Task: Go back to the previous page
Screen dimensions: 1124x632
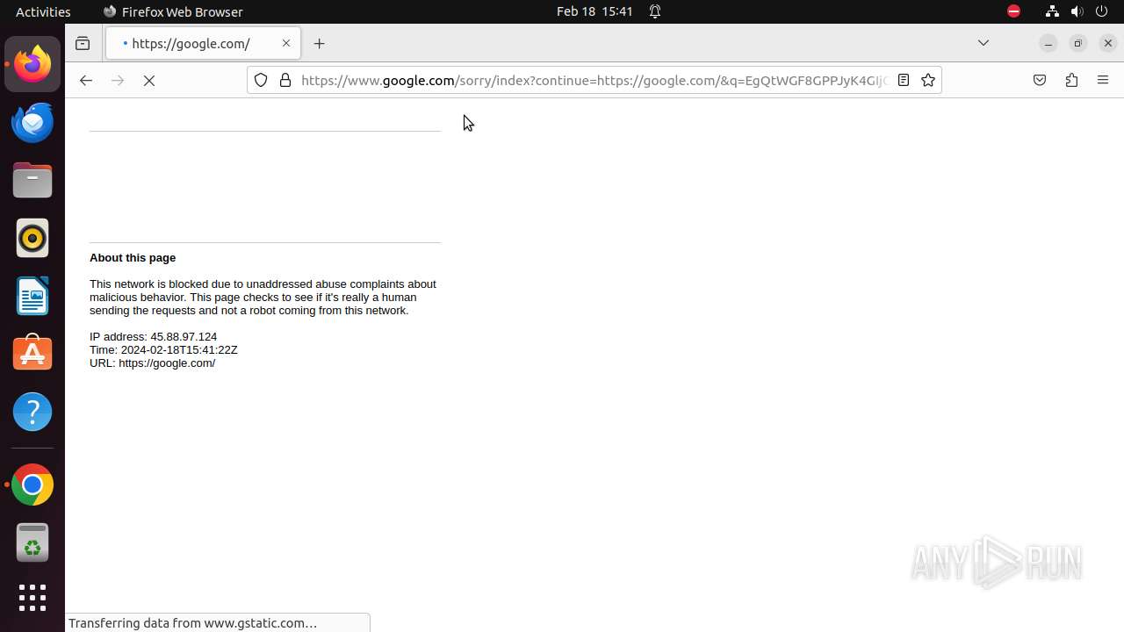Action: coord(85,80)
